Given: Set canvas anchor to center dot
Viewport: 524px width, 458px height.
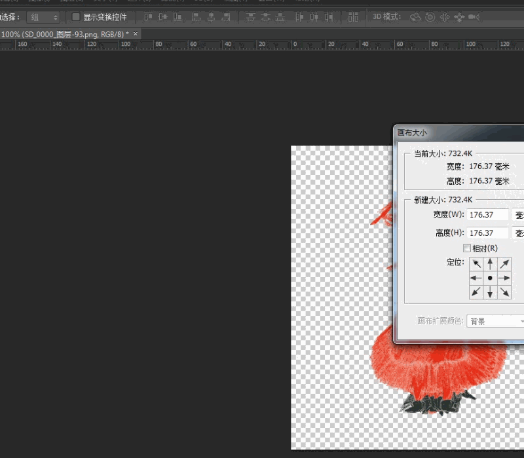Looking at the screenshot, I should tap(490, 278).
